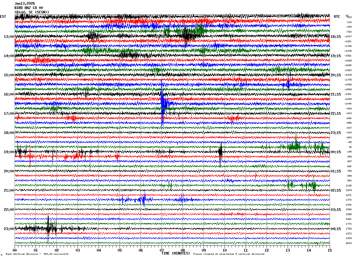Click the TIME (MINUTES) axis title

176,253
